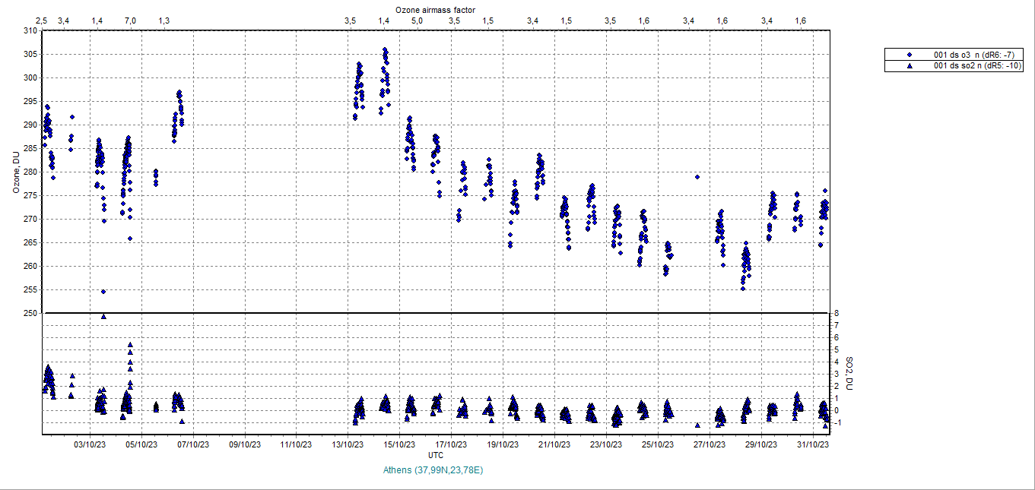Select the lowest ozone diamond near 255 DU
The width and height of the screenshot is (1035, 490).
pyautogui.click(x=103, y=292)
